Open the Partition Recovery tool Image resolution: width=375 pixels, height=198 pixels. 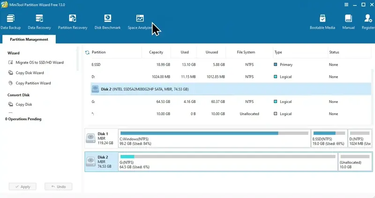pyautogui.click(x=73, y=22)
